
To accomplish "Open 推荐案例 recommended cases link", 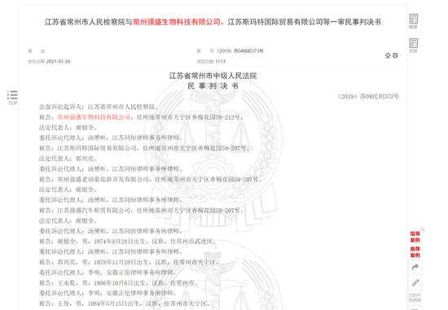I will pos(415,252).
